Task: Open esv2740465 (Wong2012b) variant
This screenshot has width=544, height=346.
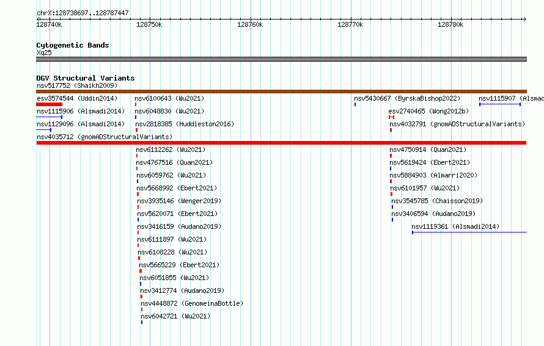Action: click(x=429, y=111)
